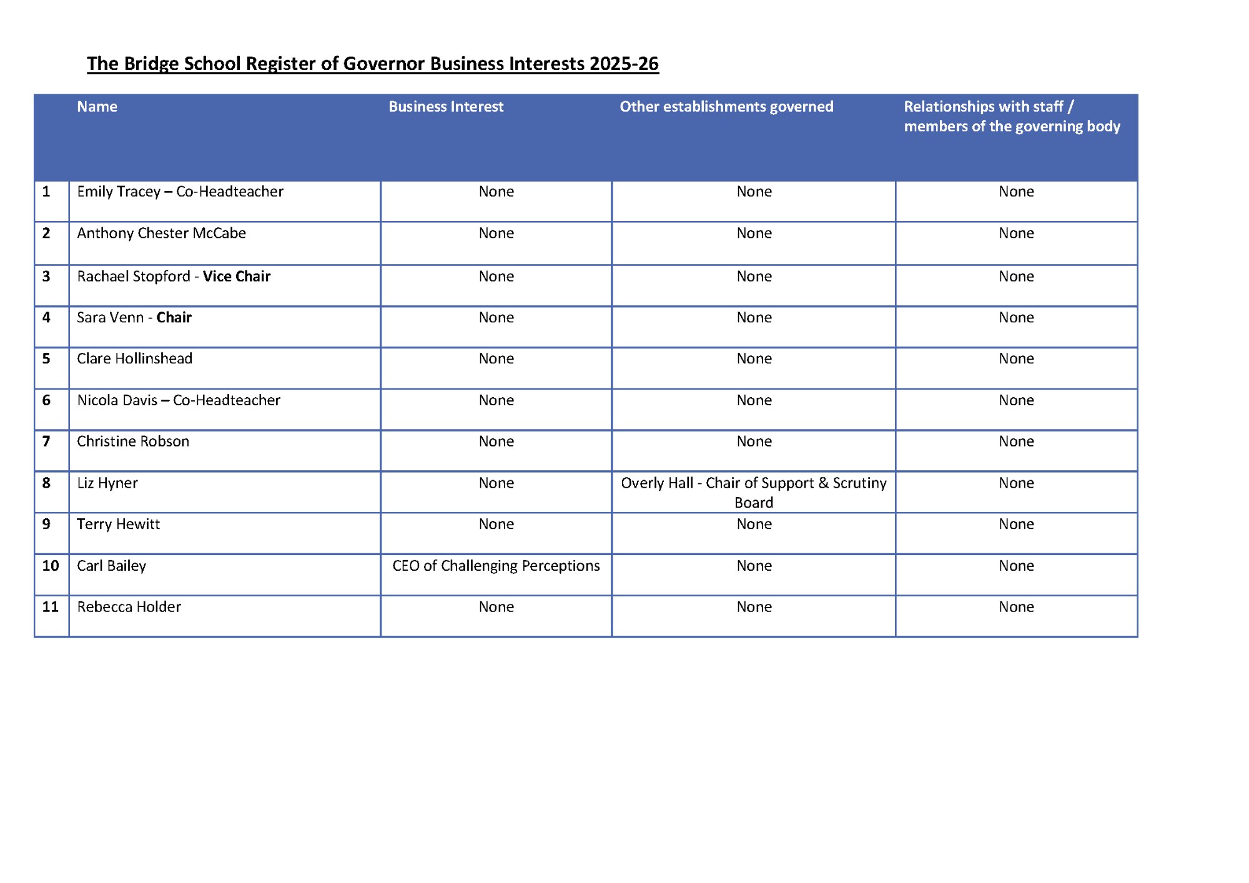
Task: Click the Other establishments governed header
Action: [x=726, y=107]
